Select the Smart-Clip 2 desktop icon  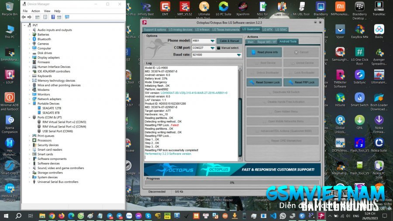pos(10,168)
